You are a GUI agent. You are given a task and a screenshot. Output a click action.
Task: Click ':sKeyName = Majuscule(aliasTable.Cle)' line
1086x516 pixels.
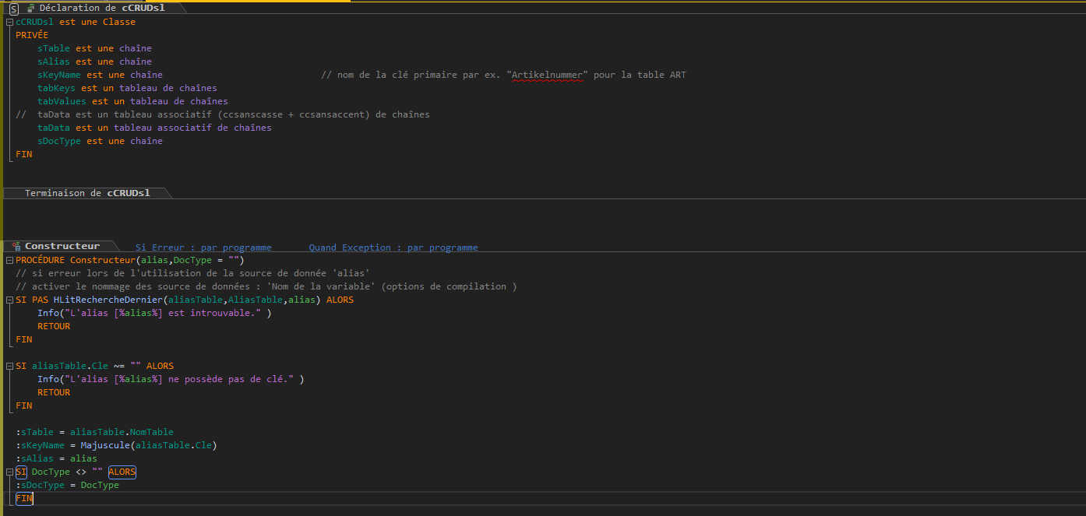tap(116, 445)
